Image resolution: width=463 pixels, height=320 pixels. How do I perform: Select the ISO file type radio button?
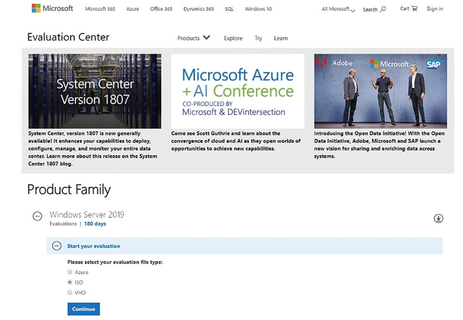(x=70, y=282)
